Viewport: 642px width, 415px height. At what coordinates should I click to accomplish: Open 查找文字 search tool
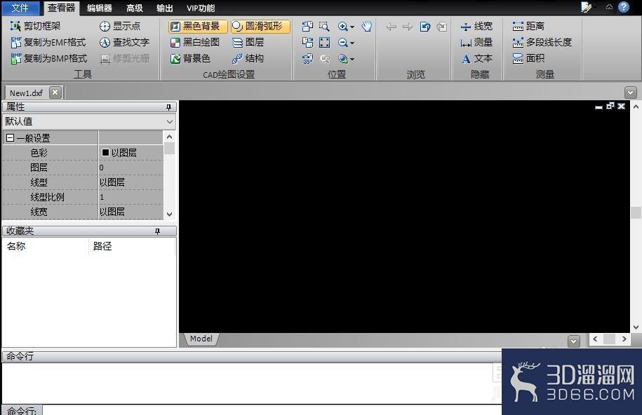click(124, 42)
